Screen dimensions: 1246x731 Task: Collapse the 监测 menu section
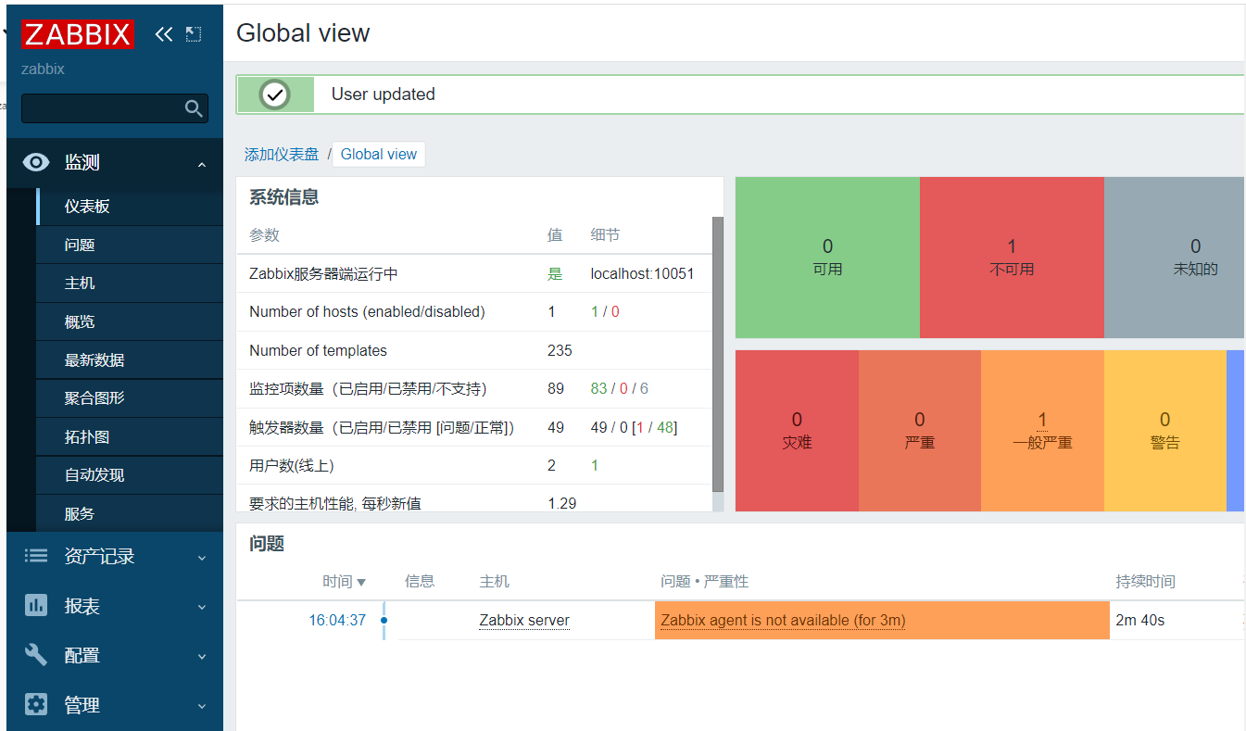202,164
